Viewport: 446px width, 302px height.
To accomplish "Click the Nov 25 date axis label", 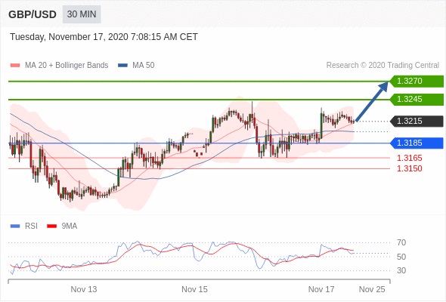I will coord(372,289).
